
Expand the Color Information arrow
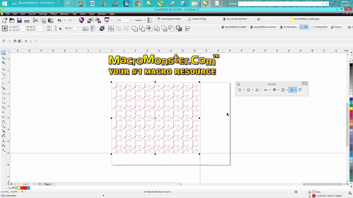[x=103, y=196]
